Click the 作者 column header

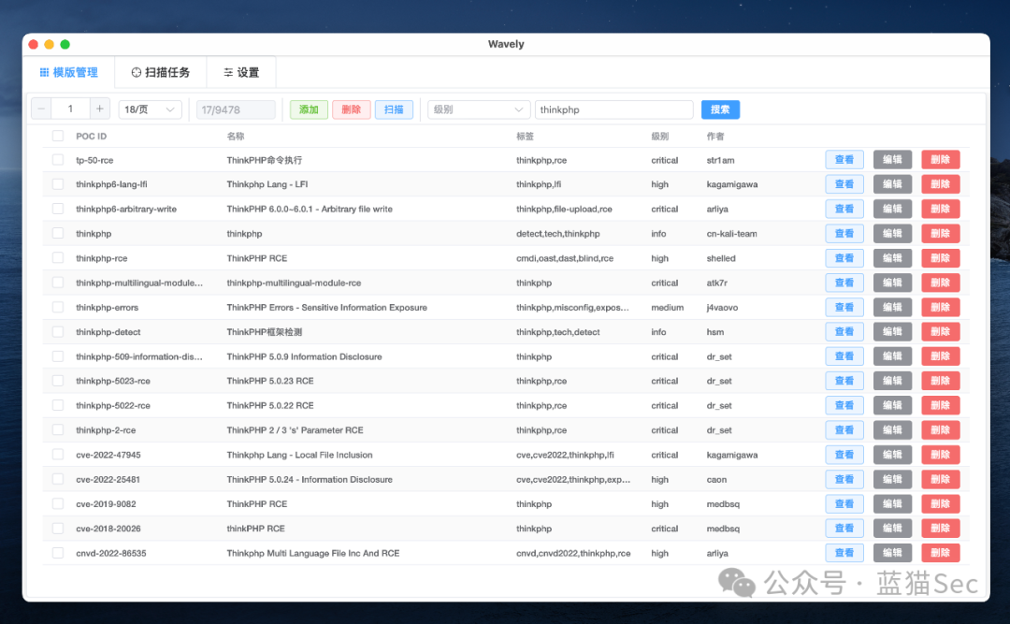coord(715,136)
